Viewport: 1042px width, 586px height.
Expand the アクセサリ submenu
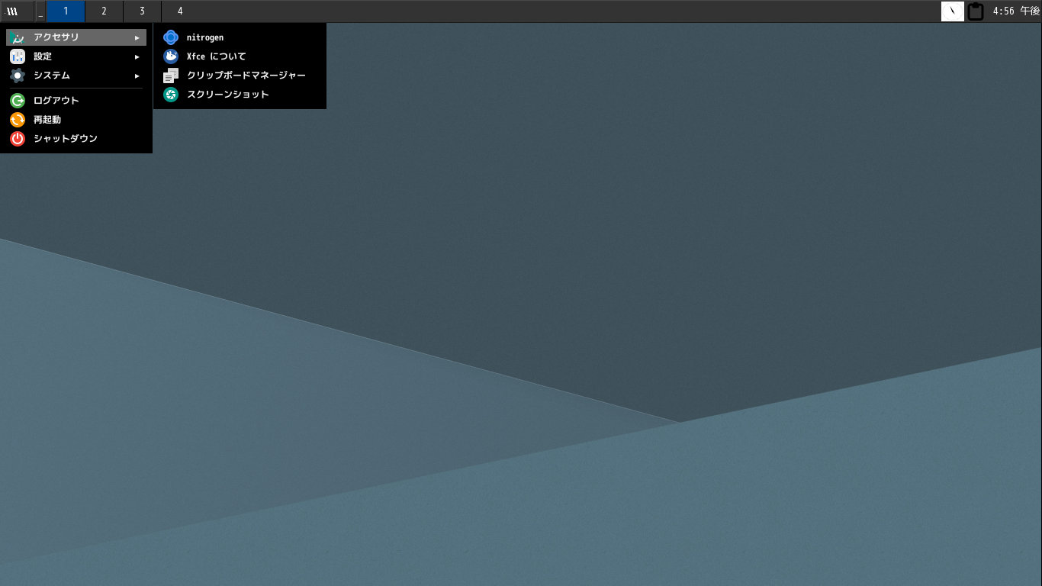click(x=76, y=37)
